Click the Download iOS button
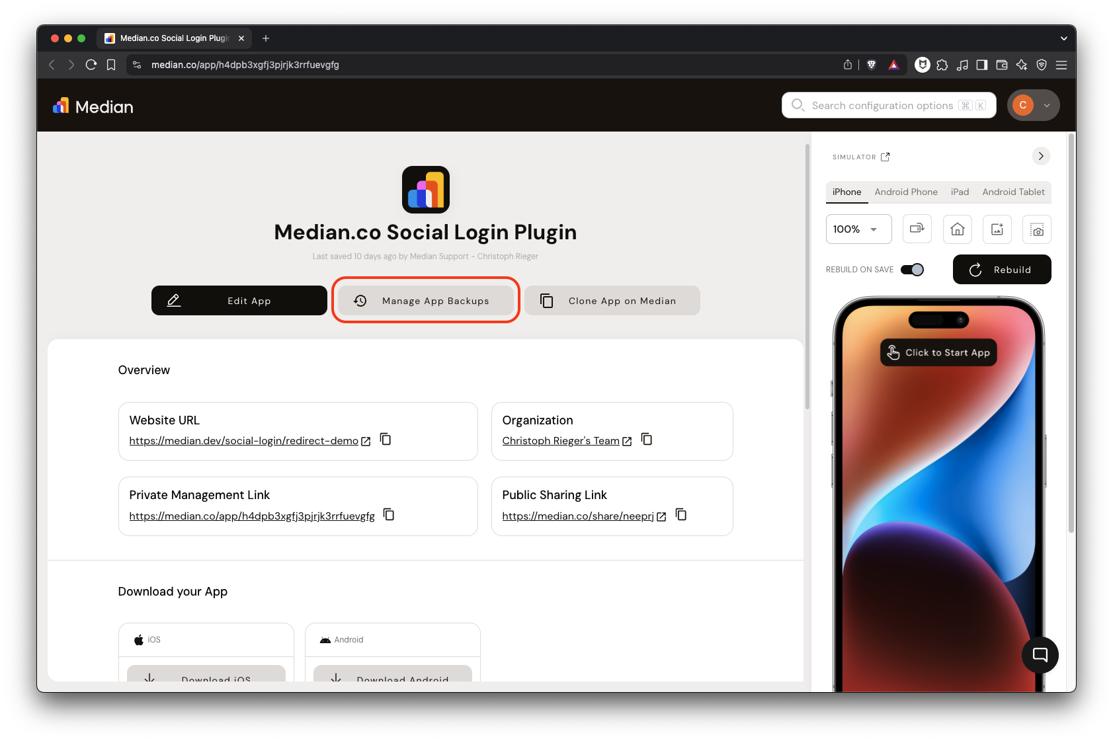The width and height of the screenshot is (1113, 741). pos(206,674)
